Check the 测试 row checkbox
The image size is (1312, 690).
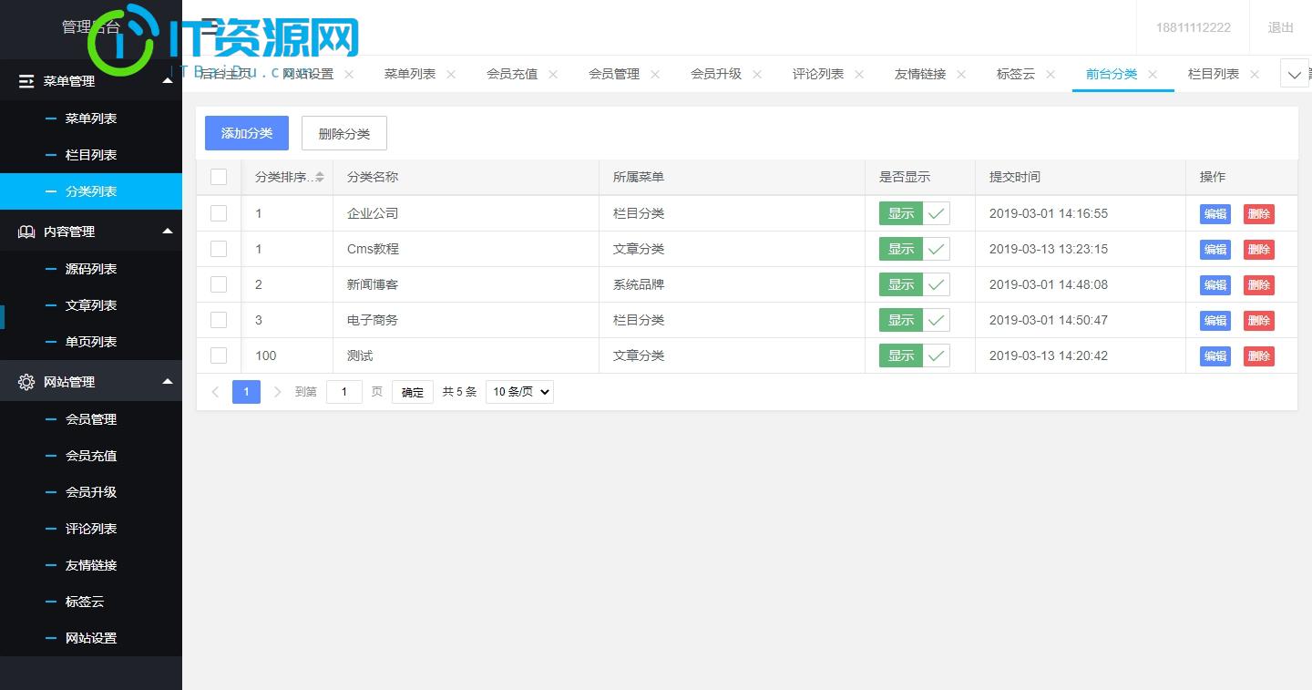(x=219, y=355)
